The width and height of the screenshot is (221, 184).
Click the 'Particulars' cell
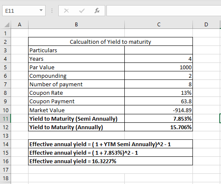click(x=76, y=50)
